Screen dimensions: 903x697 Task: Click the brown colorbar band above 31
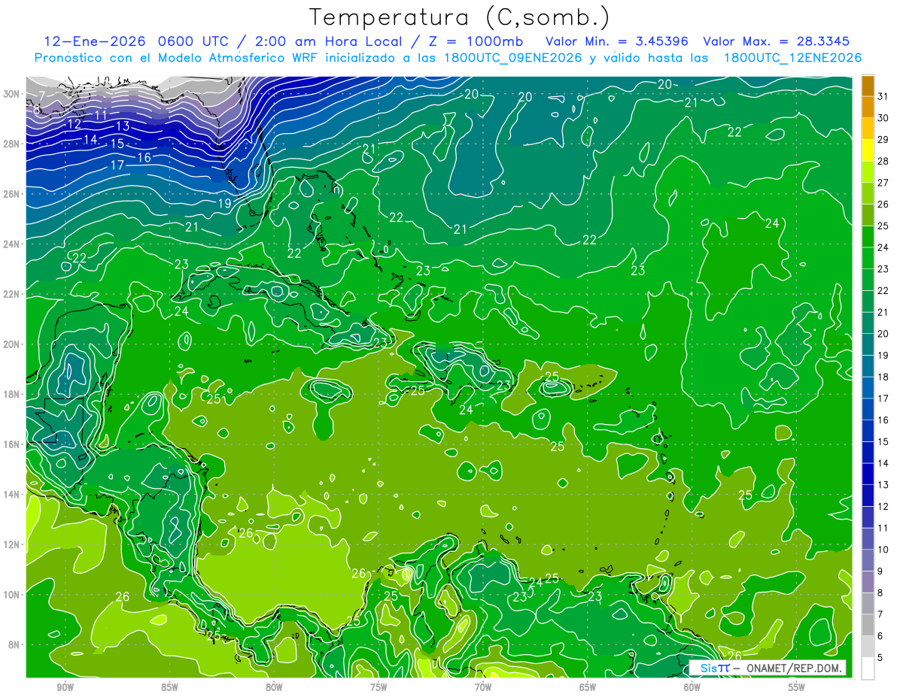point(868,86)
